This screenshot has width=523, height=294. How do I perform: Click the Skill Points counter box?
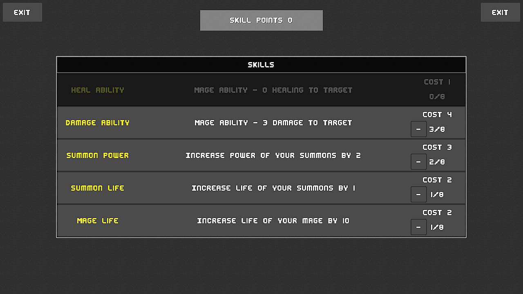[261, 20]
